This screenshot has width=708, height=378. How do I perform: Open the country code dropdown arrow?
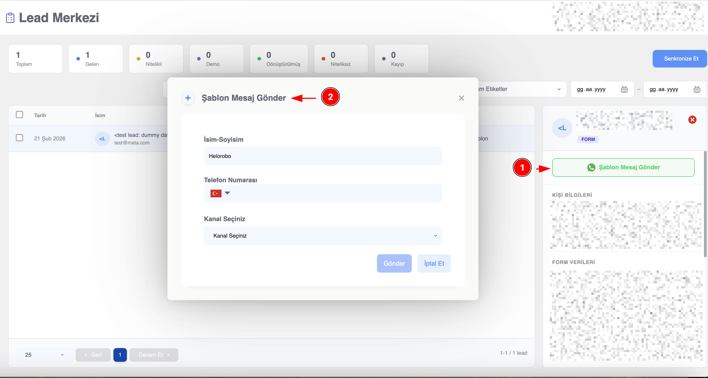pos(227,193)
